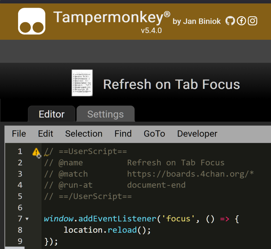Click line number 6 in the gutter

coord(20,208)
